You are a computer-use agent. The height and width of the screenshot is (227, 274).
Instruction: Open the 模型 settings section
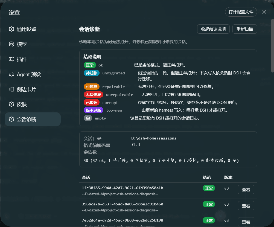(33, 44)
